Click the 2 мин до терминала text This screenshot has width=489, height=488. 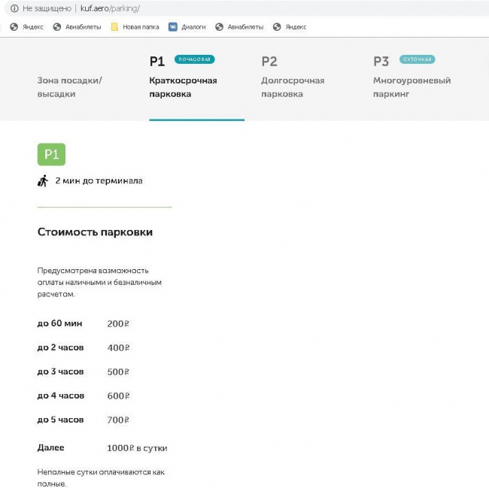(99, 180)
